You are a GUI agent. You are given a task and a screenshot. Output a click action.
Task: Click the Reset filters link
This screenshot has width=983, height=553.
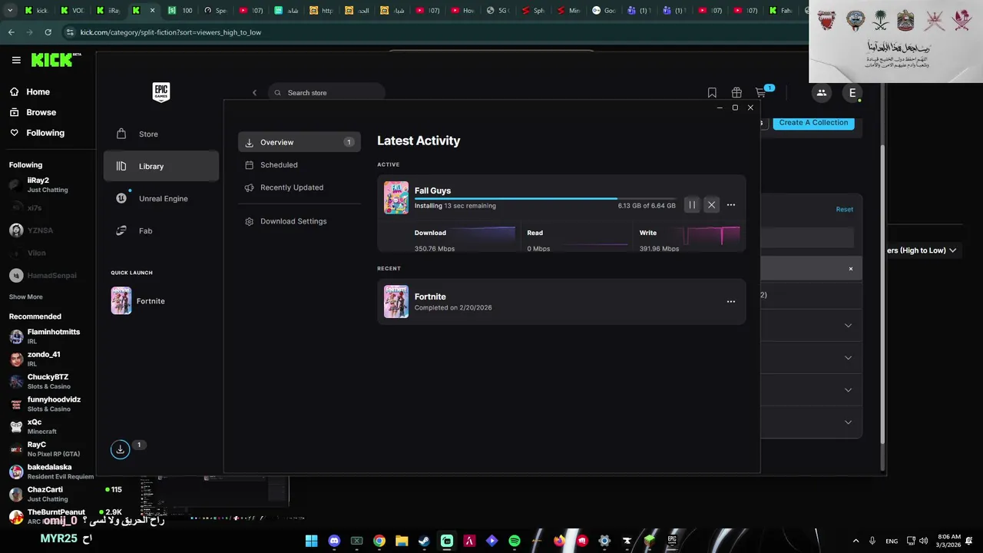[844, 209]
